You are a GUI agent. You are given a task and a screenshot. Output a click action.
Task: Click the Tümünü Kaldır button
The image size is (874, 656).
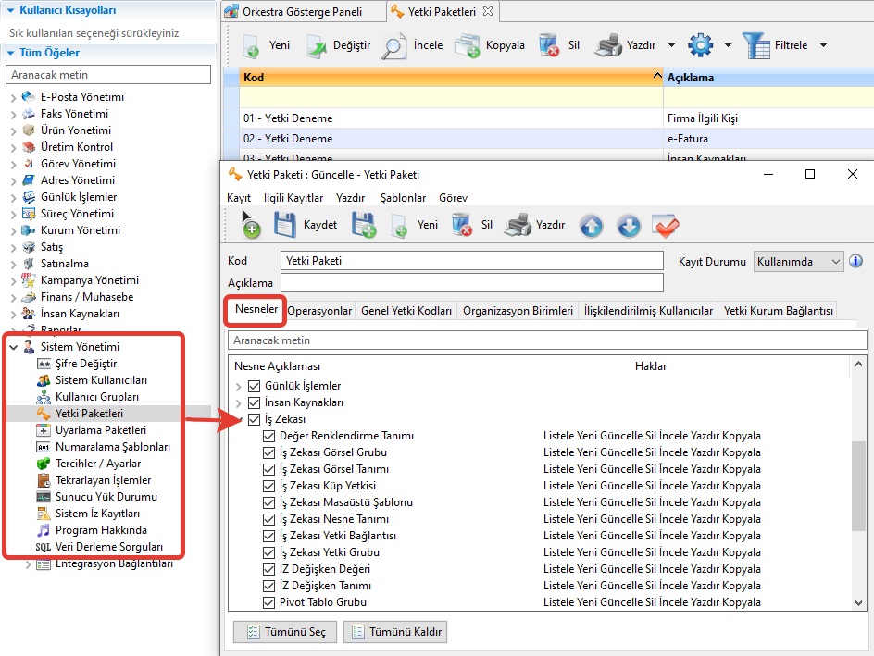click(395, 632)
